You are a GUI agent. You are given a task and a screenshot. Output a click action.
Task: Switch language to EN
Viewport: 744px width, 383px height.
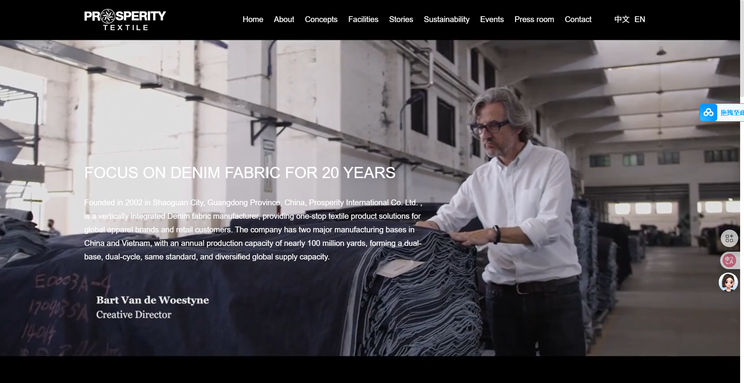[x=640, y=19]
